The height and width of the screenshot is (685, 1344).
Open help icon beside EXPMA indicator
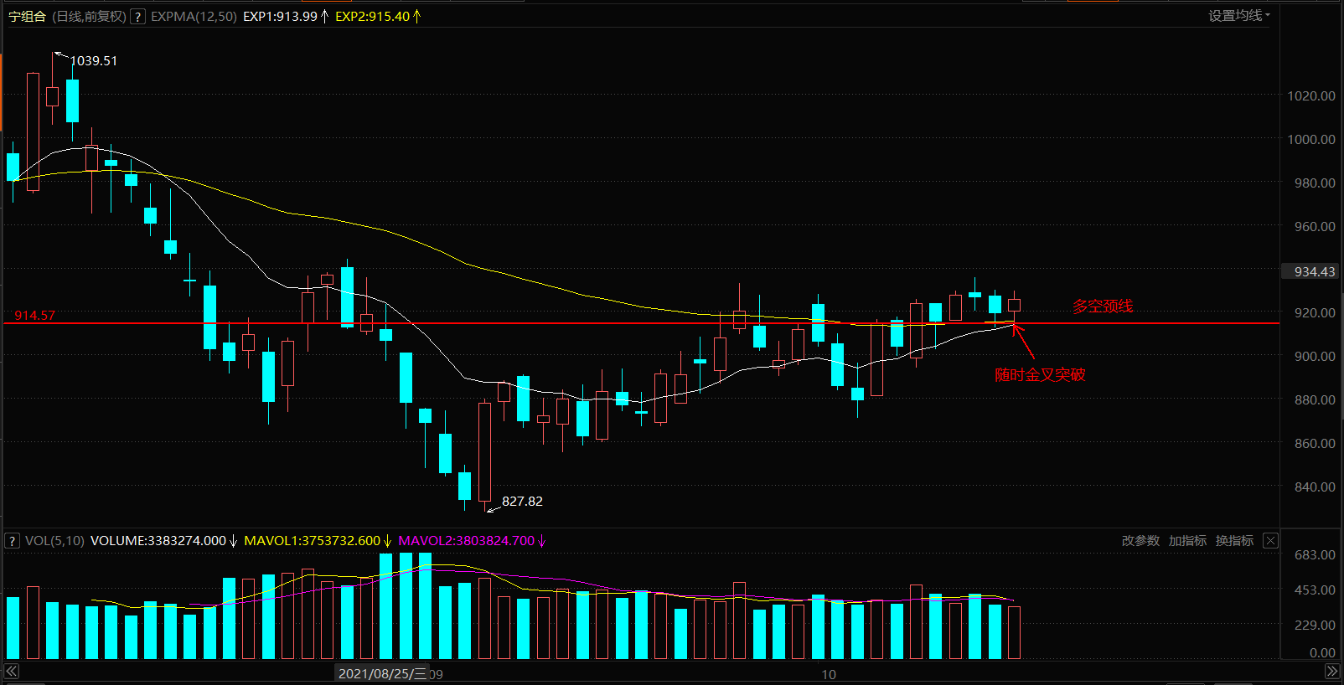138,16
